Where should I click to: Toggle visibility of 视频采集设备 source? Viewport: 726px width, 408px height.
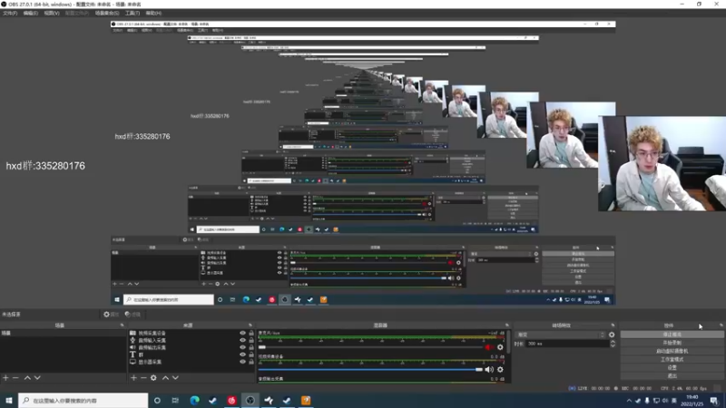[242, 333]
